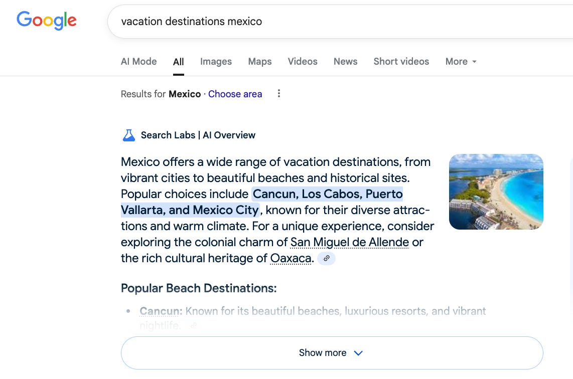The image size is (573, 379).
Task: Click the Choose area link
Action: [235, 94]
